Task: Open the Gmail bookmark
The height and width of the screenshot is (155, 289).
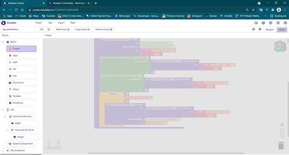Action: [21, 16]
